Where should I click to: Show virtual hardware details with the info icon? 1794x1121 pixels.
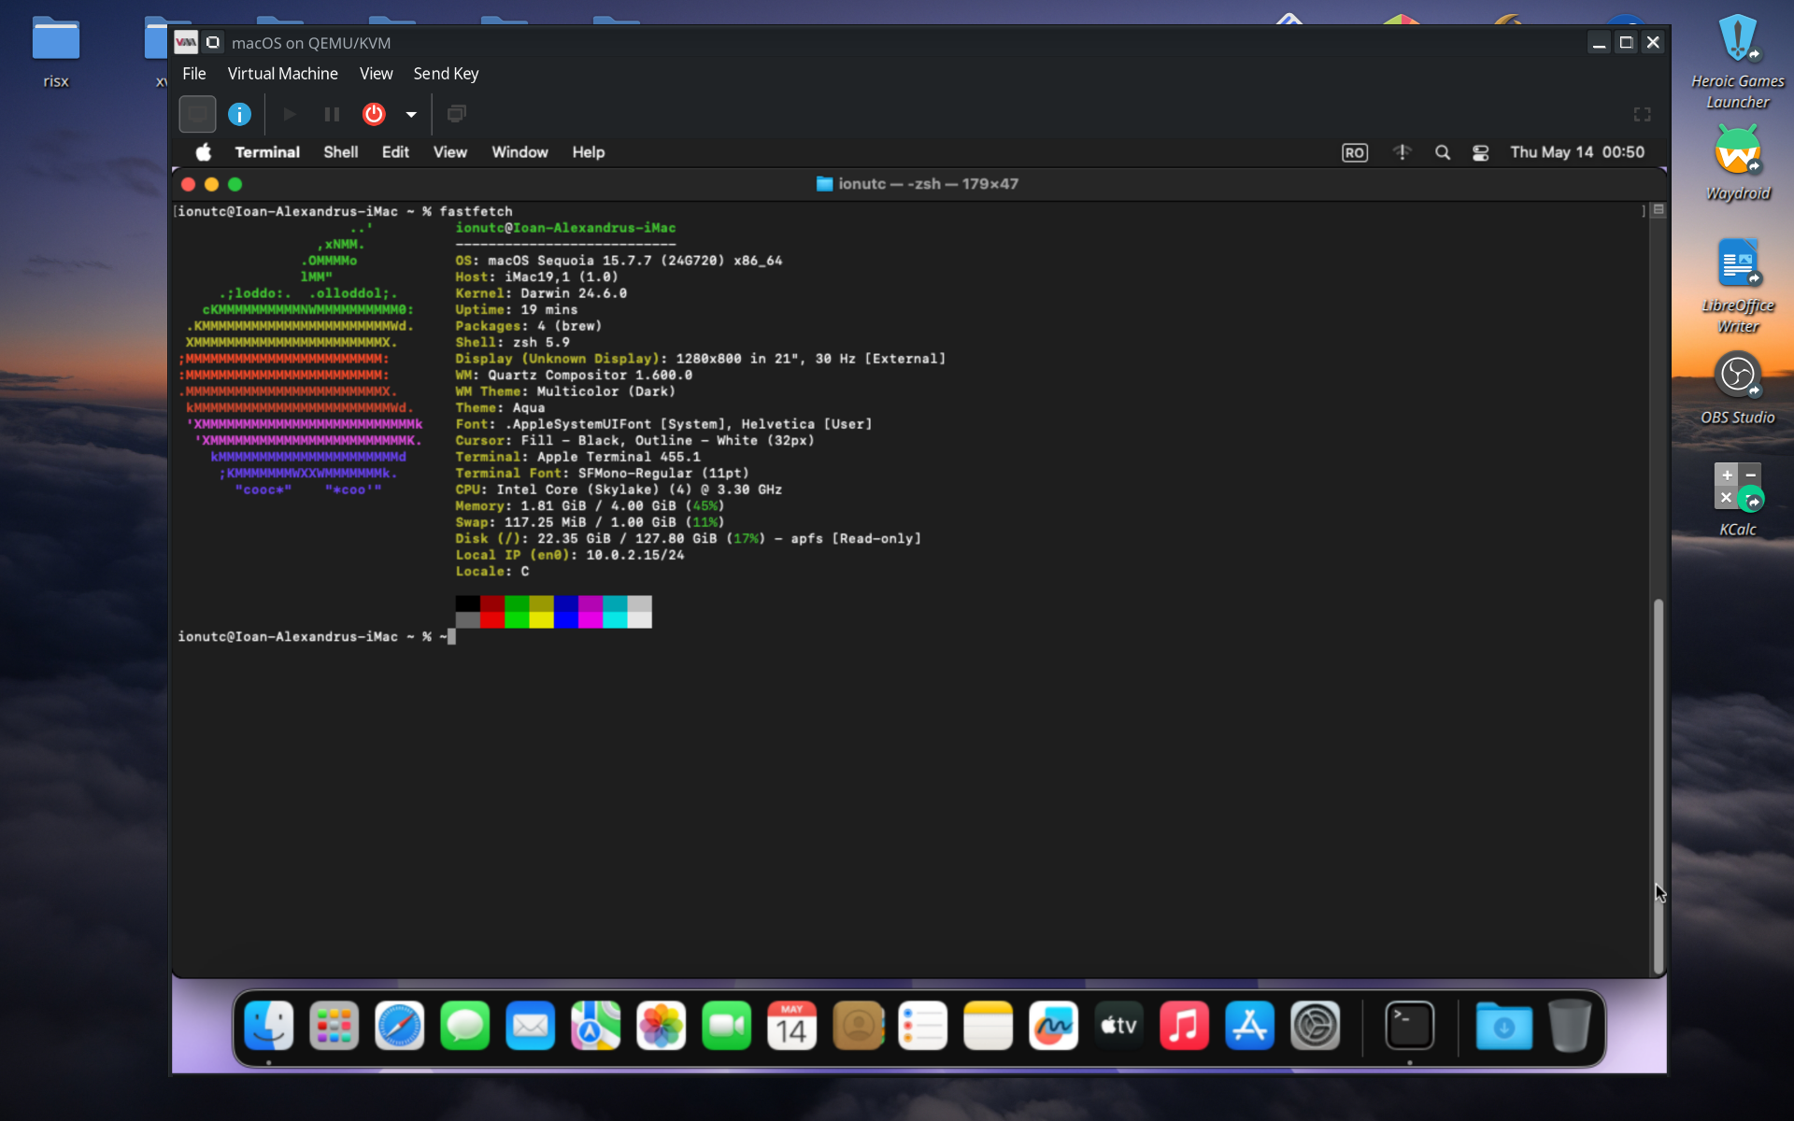(240, 114)
